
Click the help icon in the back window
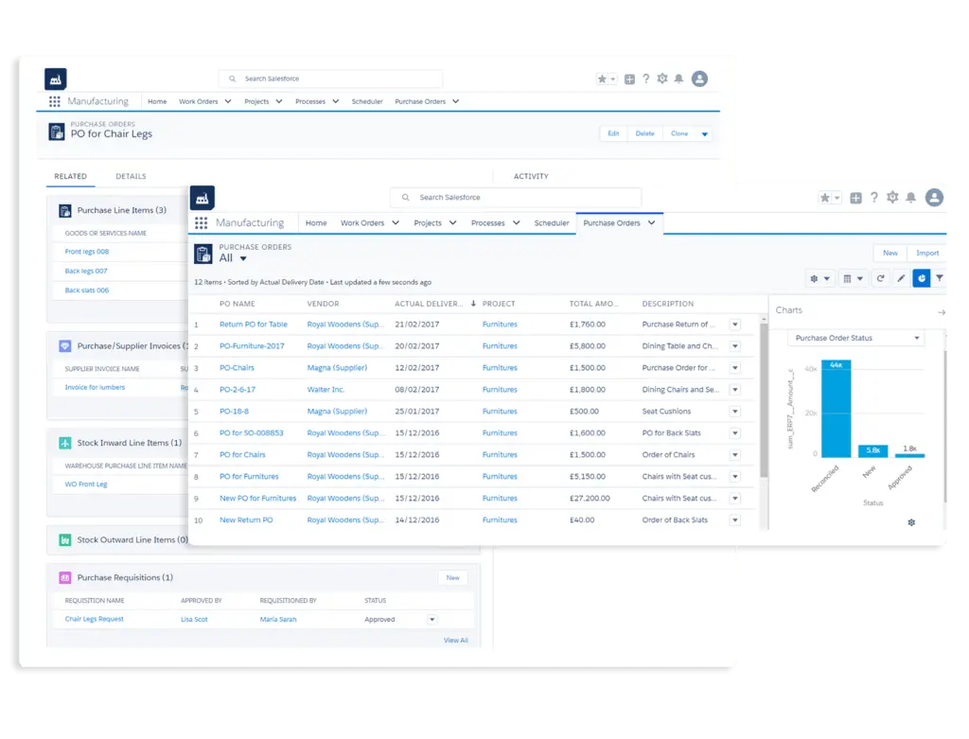click(x=645, y=79)
